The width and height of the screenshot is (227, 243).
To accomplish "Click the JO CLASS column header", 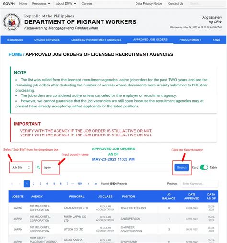I will pyautogui.click(x=105, y=197).
